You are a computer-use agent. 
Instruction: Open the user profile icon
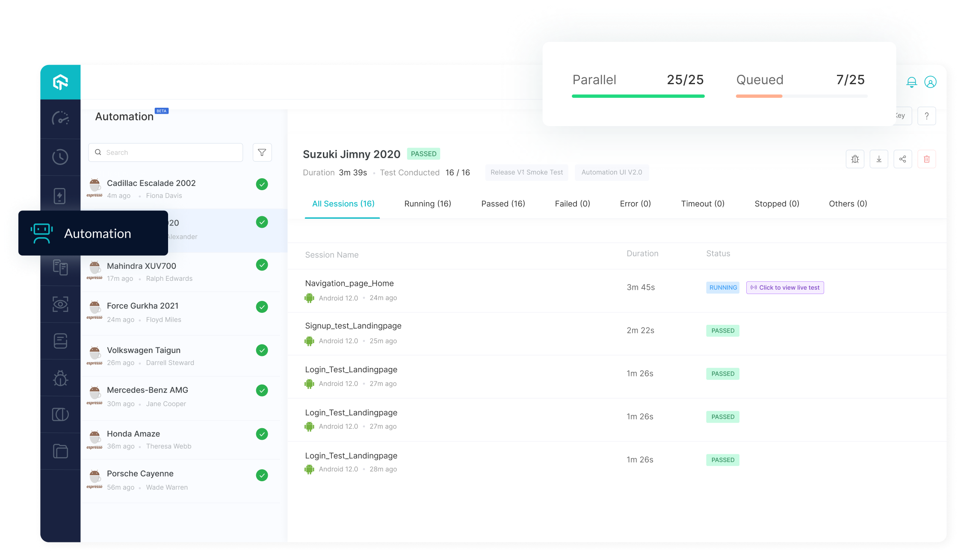point(930,82)
